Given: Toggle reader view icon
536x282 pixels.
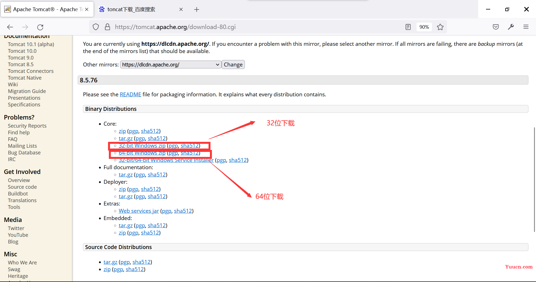Looking at the screenshot, I should pyautogui.click(x=408, y=27).
